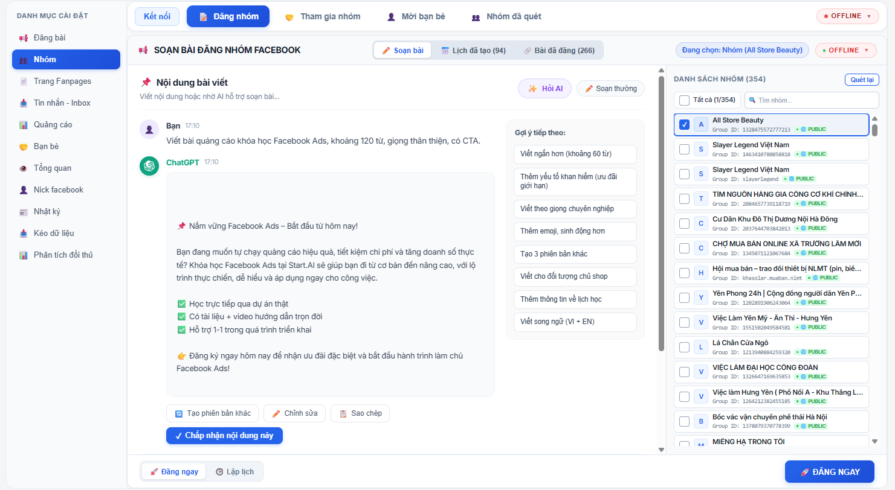The height and width of the screenshot is (490, 895).
Task: Open Đăng bài in the sidebar
Action: click(66, 38)
